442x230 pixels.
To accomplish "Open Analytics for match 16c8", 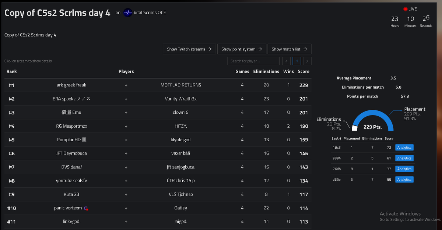I will (404, 148).
